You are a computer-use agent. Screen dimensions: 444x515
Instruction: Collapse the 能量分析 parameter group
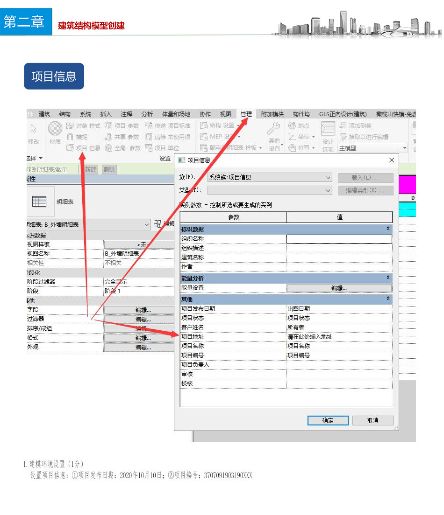tap(387, 278)
